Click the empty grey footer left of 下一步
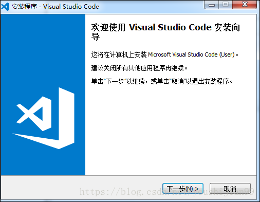Screen dimensions: 260x202 [x=81, y=188]
